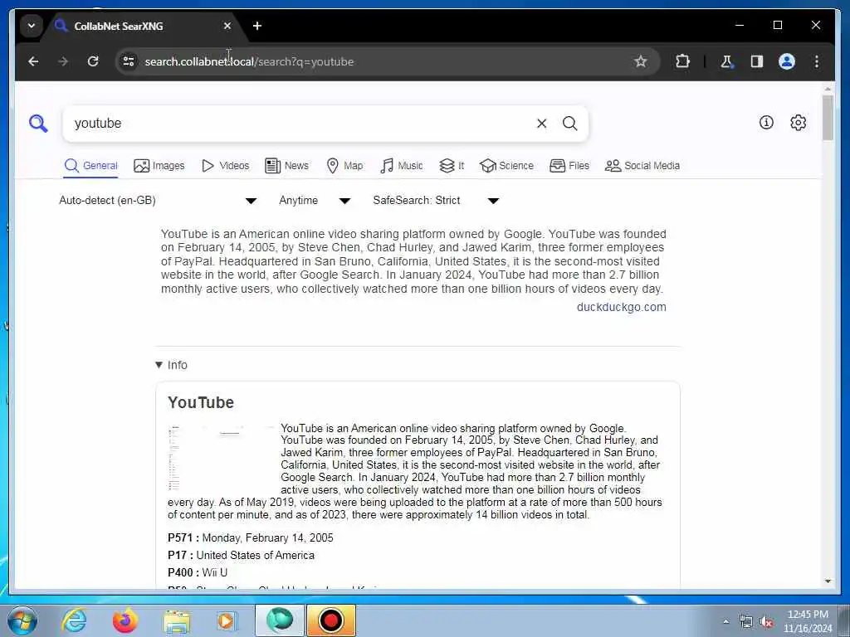Open the red recorder taskbar app

(x=331, y=620)
